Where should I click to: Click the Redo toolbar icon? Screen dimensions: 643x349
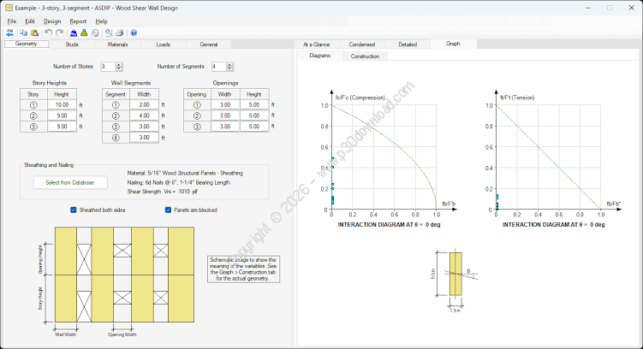(60, 33)
